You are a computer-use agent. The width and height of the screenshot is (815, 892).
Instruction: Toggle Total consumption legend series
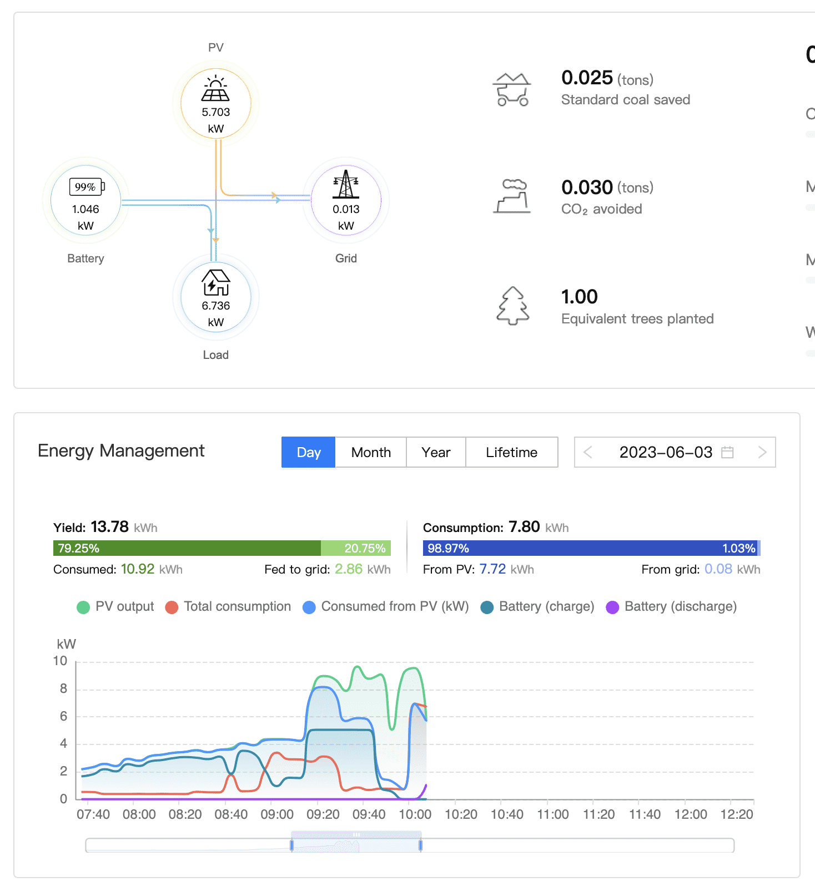[x=228, y=607]
